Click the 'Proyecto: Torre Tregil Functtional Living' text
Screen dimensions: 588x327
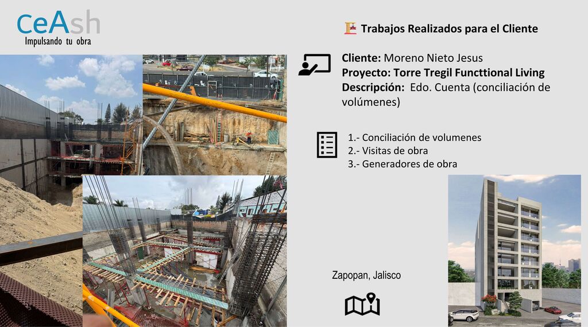[x=443, y=73]
